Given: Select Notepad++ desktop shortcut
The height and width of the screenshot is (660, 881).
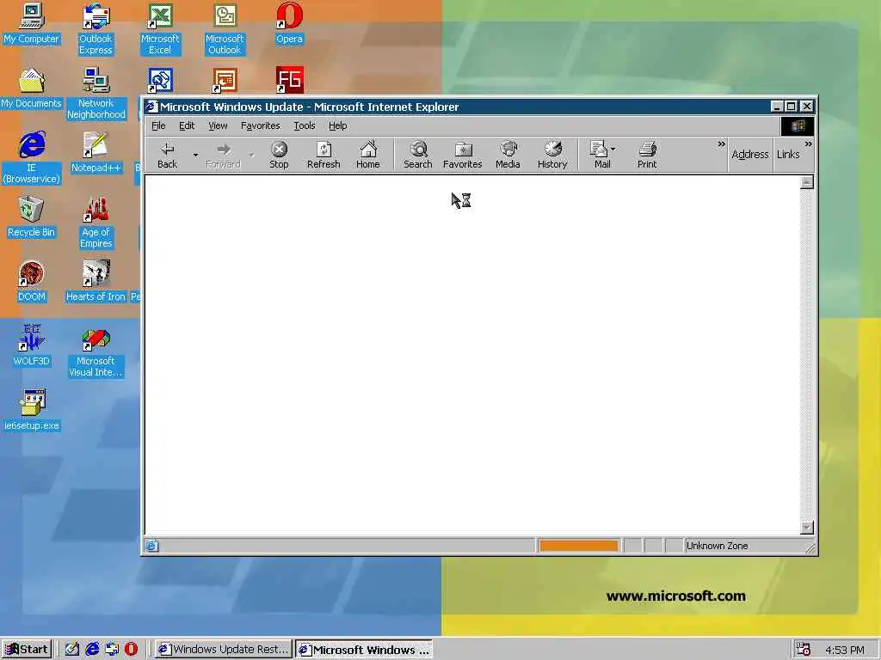Looking at the screenshot, I should point(96,152).
